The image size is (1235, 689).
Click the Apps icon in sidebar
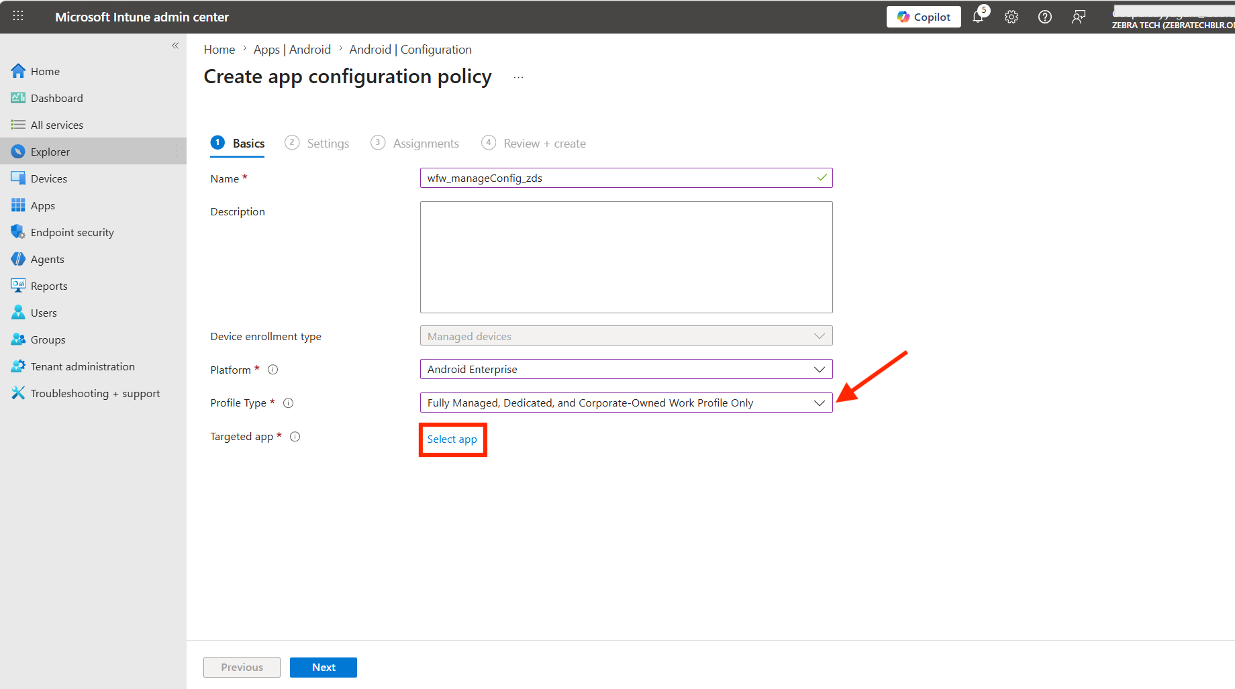[18, 205]
